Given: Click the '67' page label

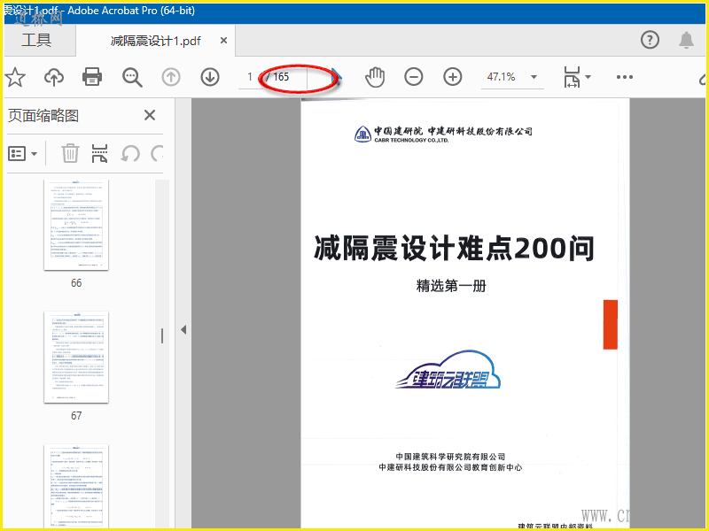Looking at the screenshot, I should click(76, 415).
